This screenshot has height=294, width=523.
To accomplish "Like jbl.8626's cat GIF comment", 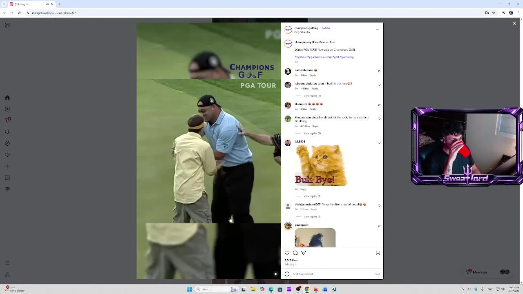I will click(379, 143).
